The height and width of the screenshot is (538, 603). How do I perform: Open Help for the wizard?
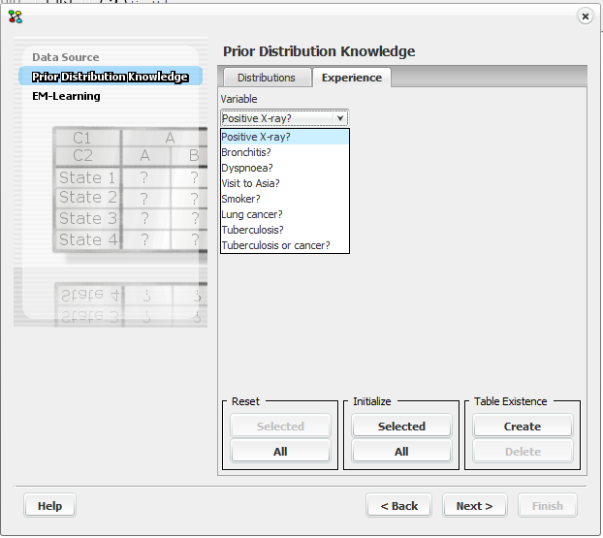pos(49,506)
